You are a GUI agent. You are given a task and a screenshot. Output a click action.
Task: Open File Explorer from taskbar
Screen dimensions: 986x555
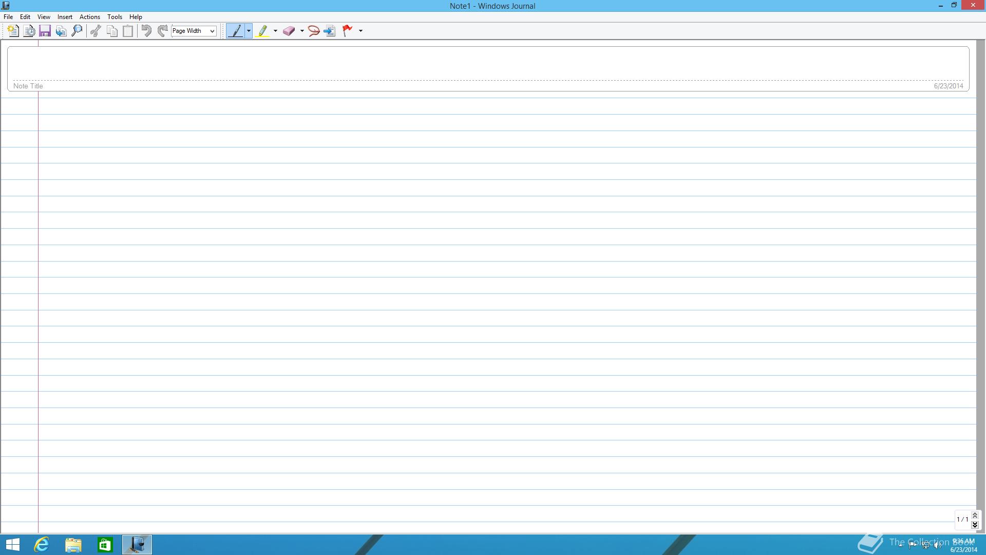[73, 545]
